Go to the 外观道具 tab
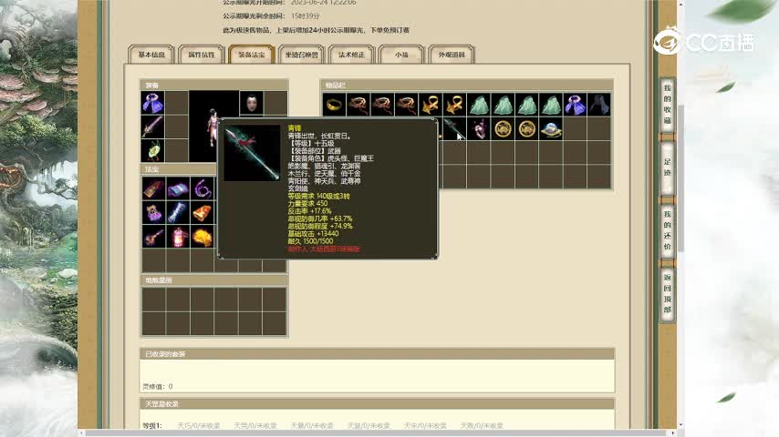 click(452, 55)
